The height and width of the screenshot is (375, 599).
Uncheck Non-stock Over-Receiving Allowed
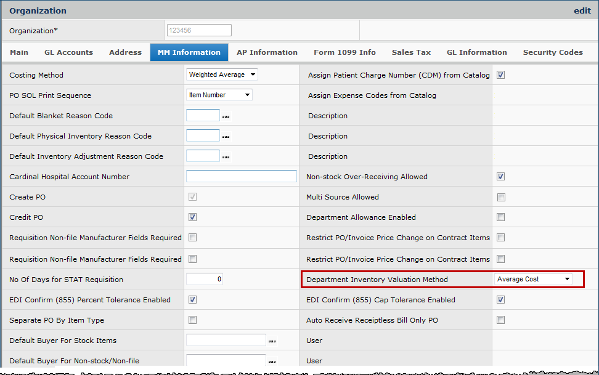pyautogui.click(x=501, y=177)
